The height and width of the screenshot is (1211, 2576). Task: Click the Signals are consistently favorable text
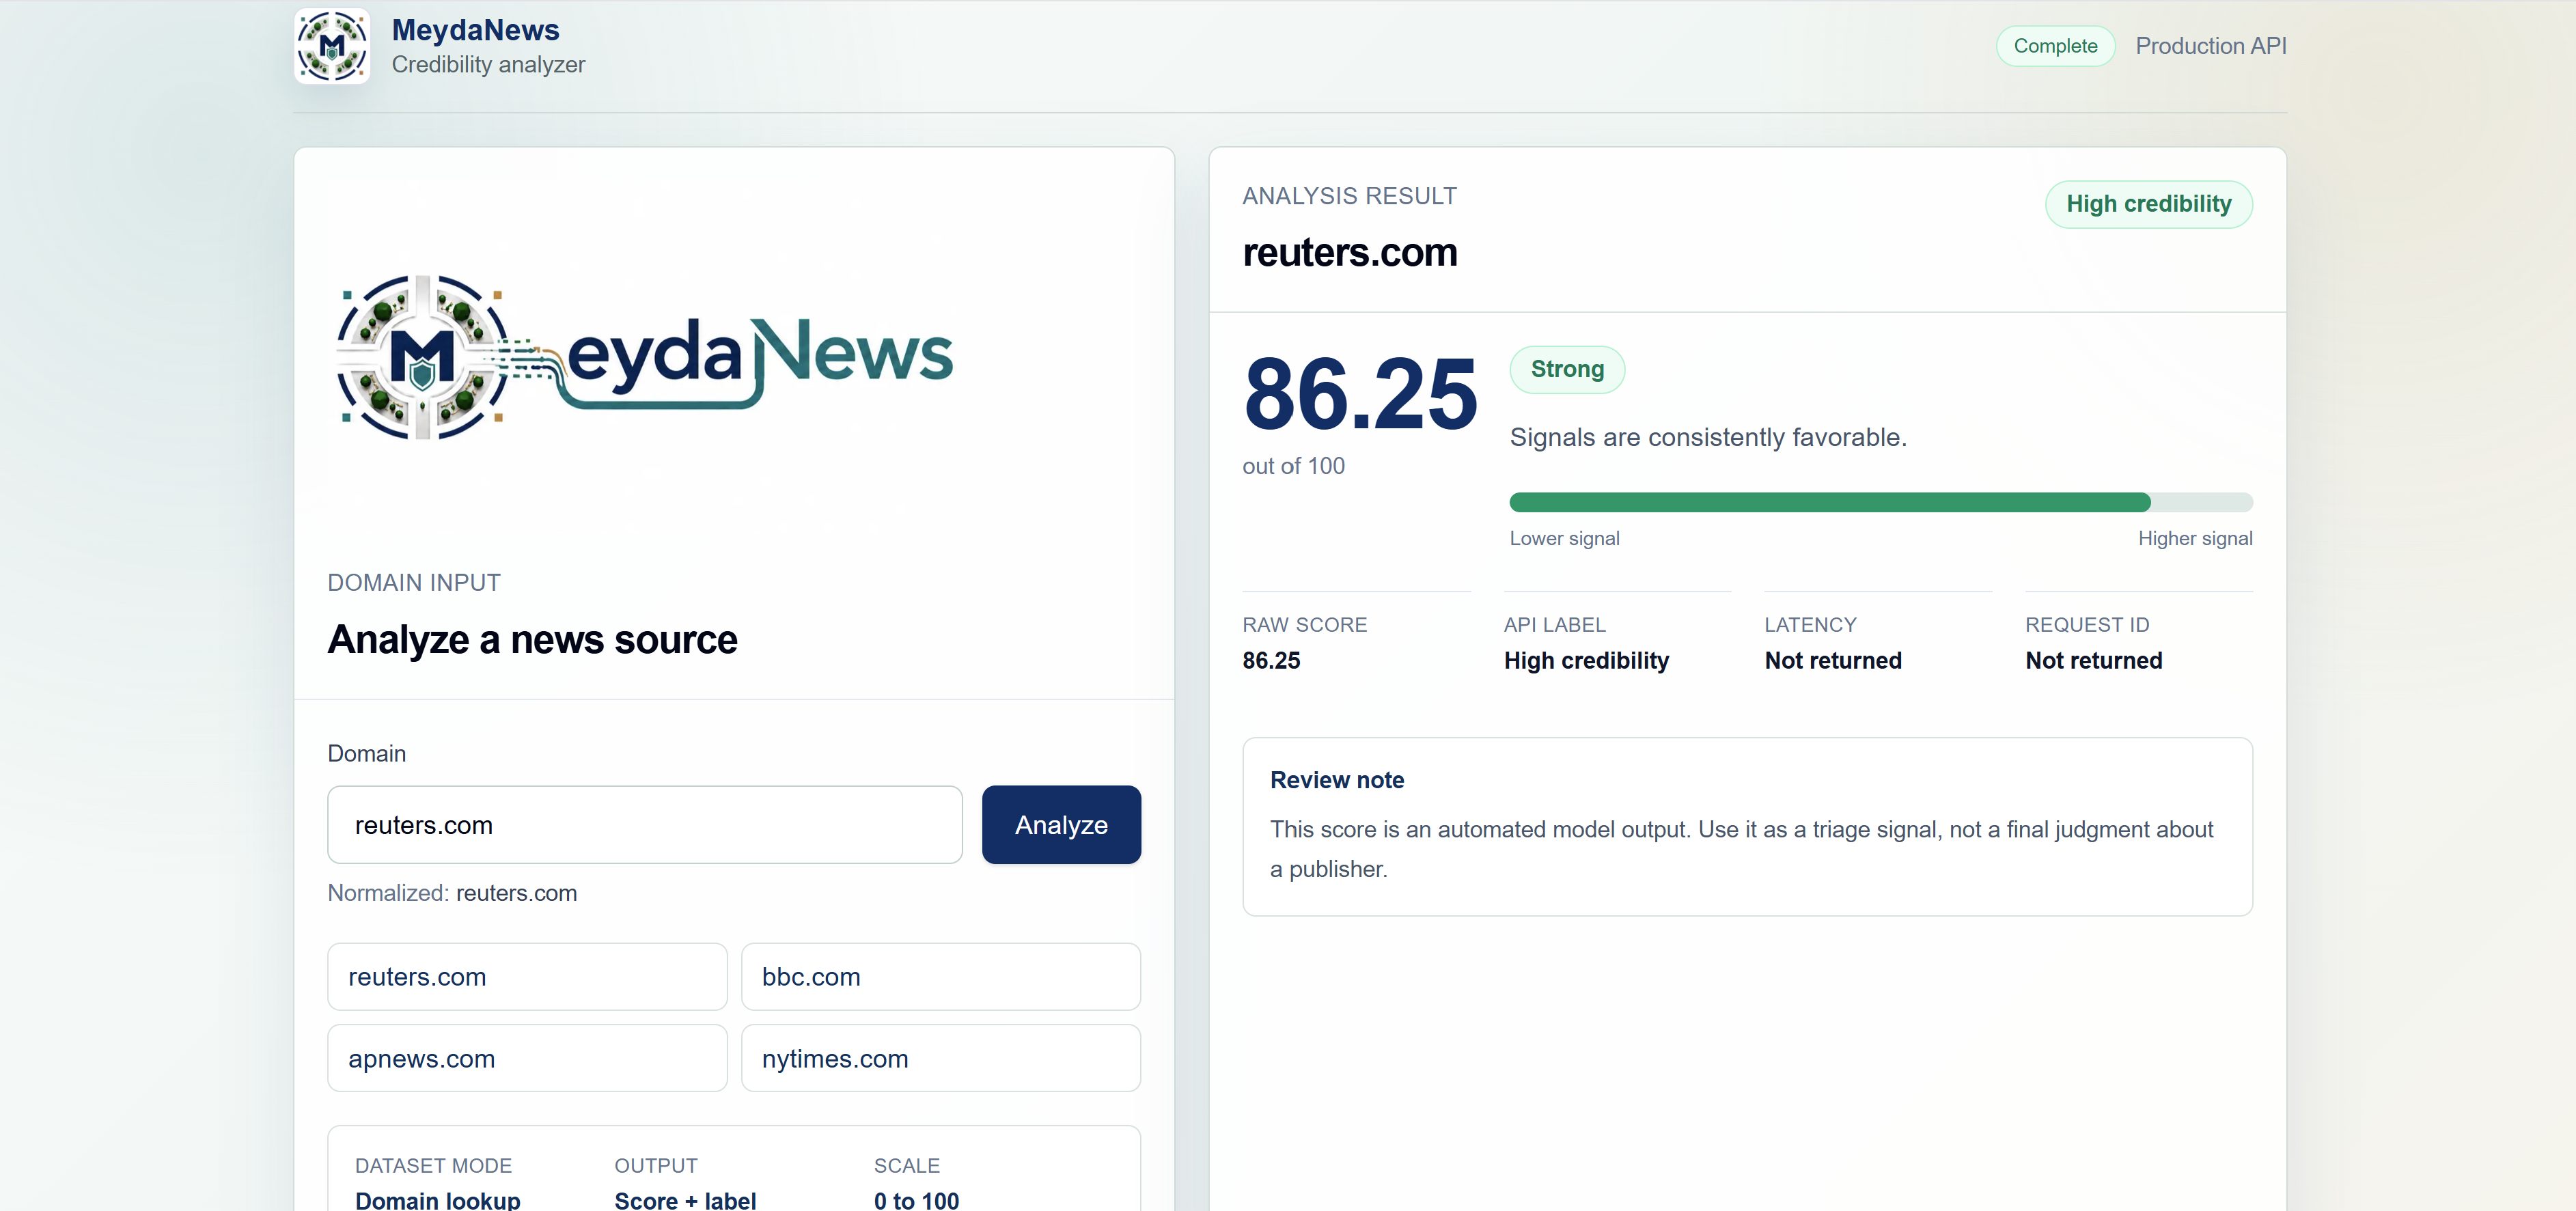[1708, 437]
